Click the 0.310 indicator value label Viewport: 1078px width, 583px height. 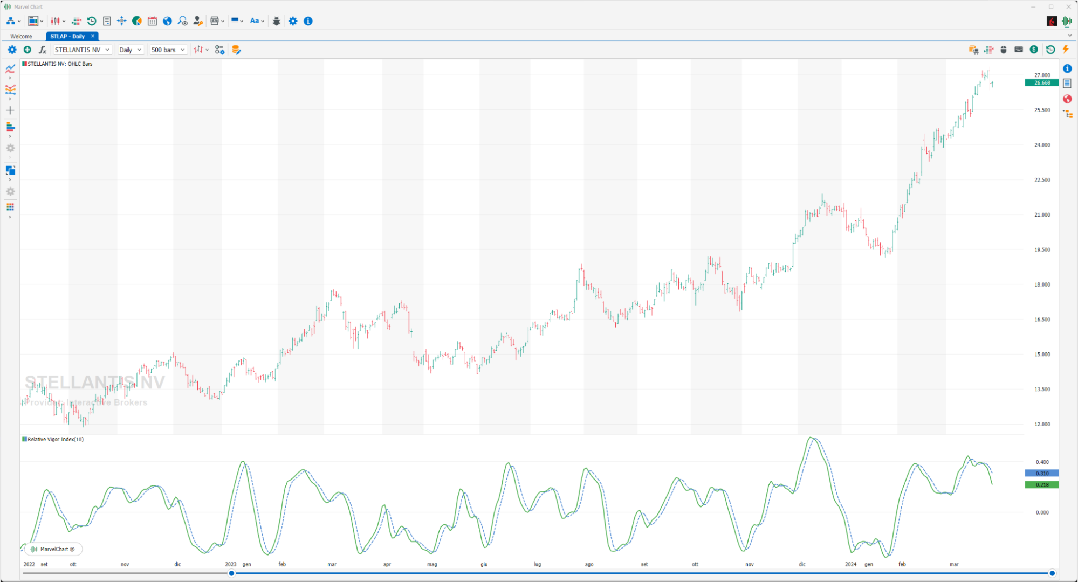tap(1041, 473)
